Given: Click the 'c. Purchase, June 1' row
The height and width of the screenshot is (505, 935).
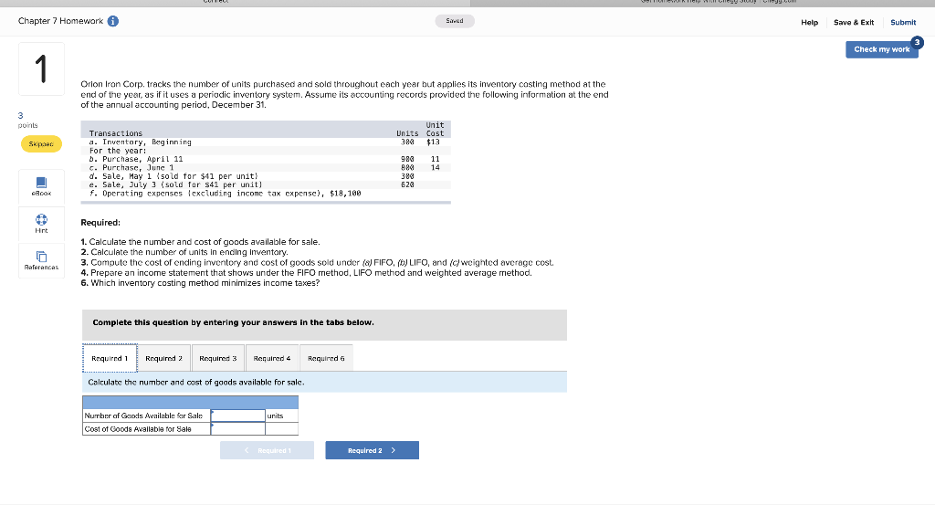Looking at the screenshot, I should click(266, 167).
